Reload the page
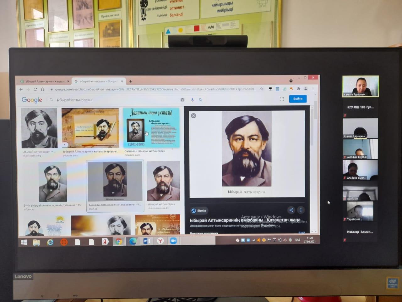This screenshot has height=302, width=402. click(35, 89)
